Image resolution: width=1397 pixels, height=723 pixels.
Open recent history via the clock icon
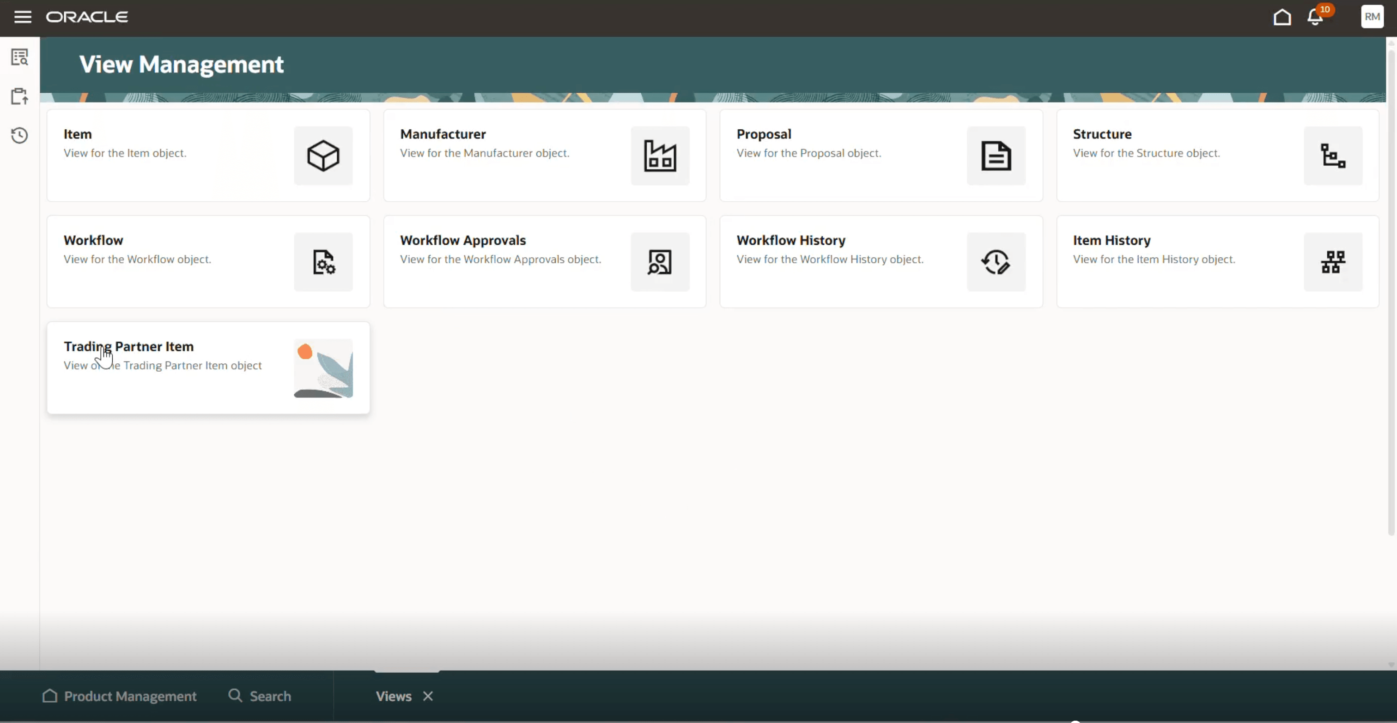(19, 135)
